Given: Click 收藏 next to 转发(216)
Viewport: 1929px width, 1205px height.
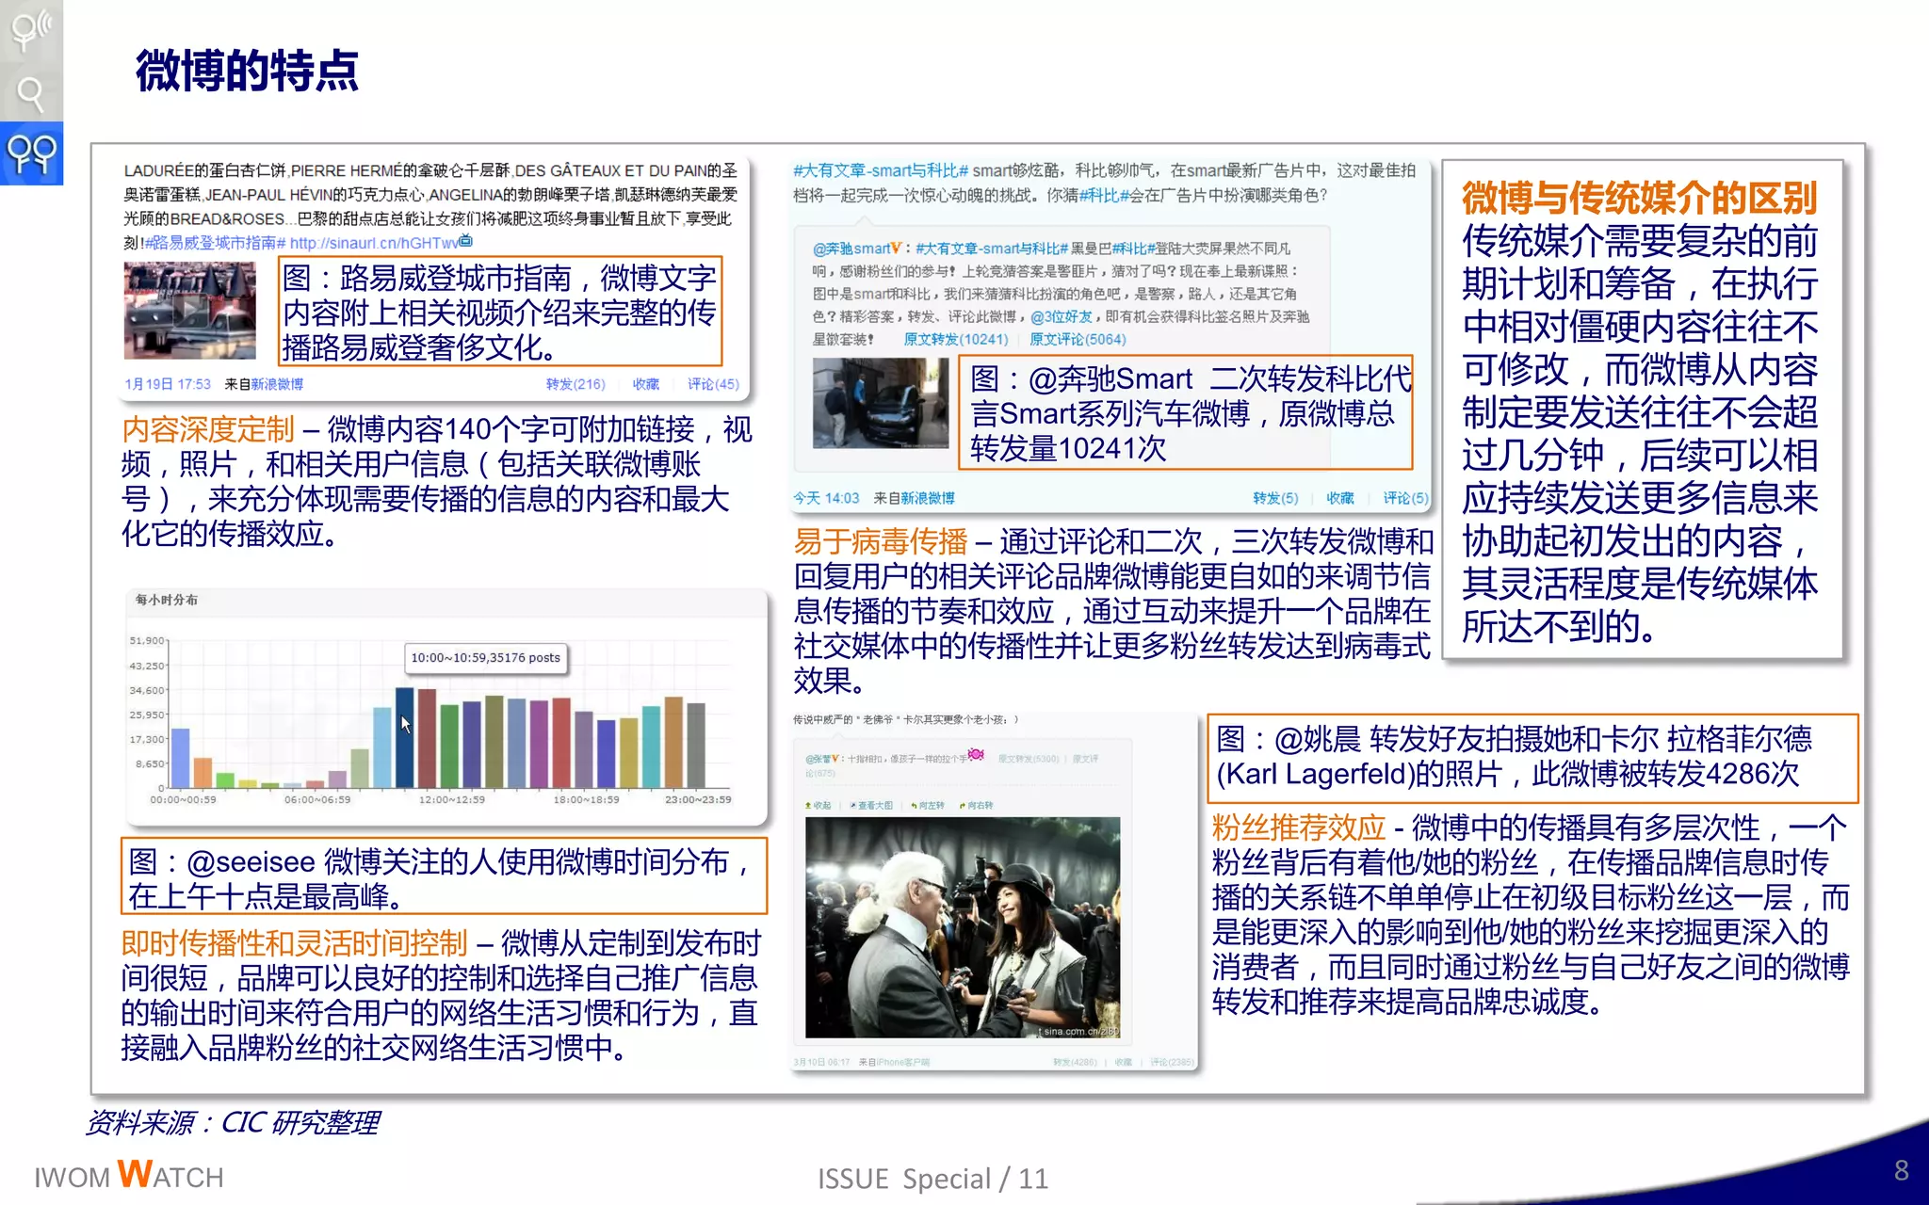Looking at the screenshot, I should 646,384.
